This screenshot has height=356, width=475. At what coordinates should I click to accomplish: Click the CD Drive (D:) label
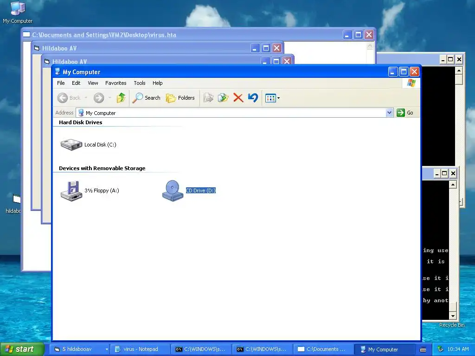click(200, 191)
